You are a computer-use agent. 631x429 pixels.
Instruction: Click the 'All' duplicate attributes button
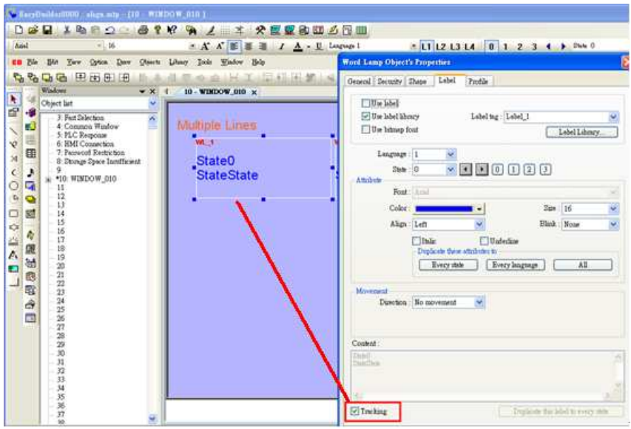(583, 265)
